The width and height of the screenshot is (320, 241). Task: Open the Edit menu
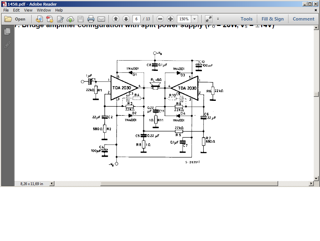coord(16,10)
